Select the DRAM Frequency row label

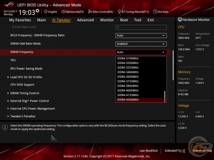pos(22,52)
